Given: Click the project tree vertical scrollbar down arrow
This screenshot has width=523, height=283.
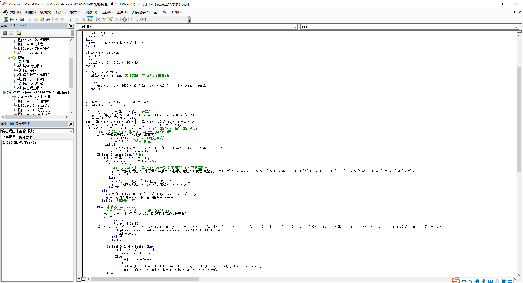Looking at the screenshot, I should [71, 112].
